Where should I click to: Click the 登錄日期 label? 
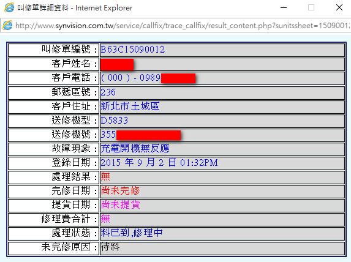click(x=75, y=163)
